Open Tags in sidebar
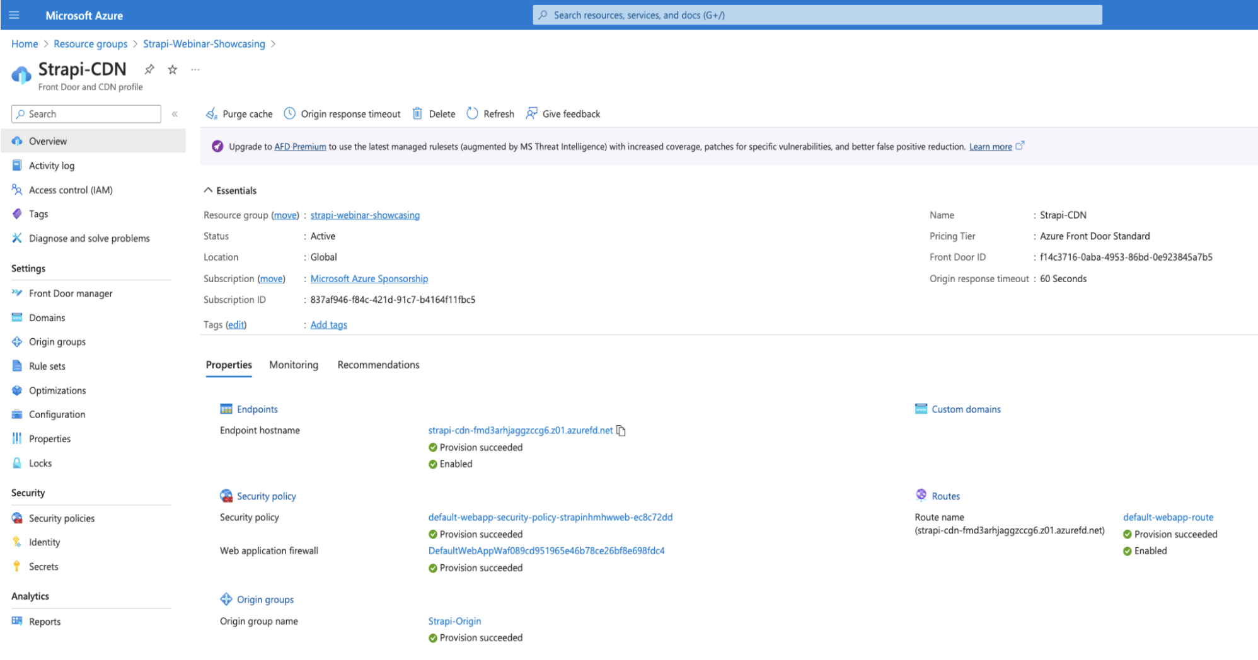 (x=38, y=214)
